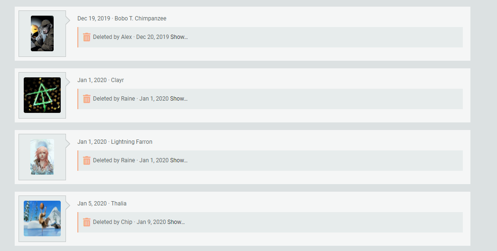Open Lightning Farron's avatar image

point(42,157)
